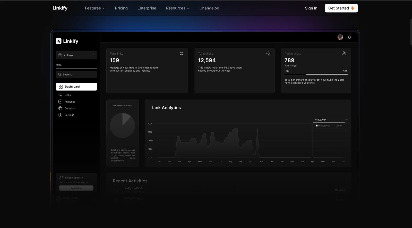Click the Recent Activities heading
The image size is (412, 228).
click(130, 181)
